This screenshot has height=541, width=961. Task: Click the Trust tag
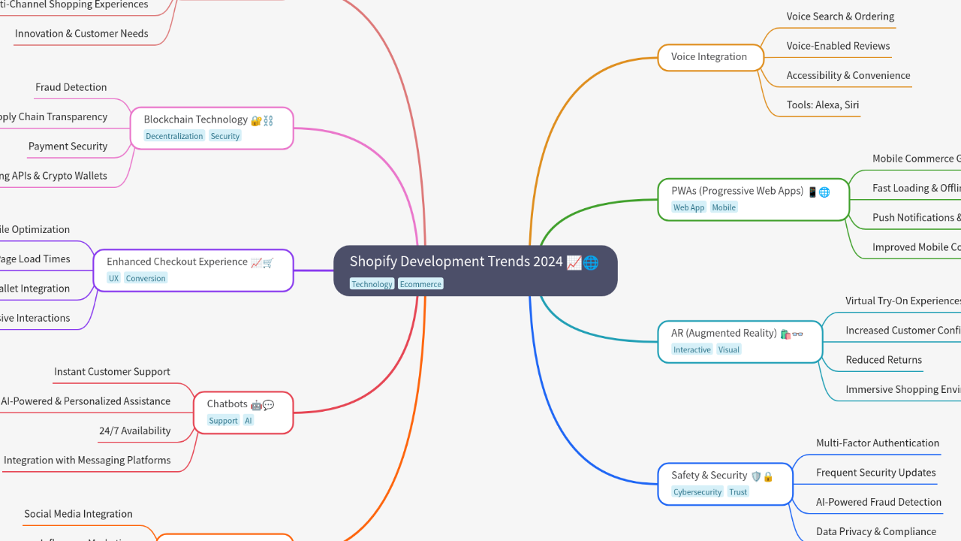pyautogui.click(x=738, y=492)
